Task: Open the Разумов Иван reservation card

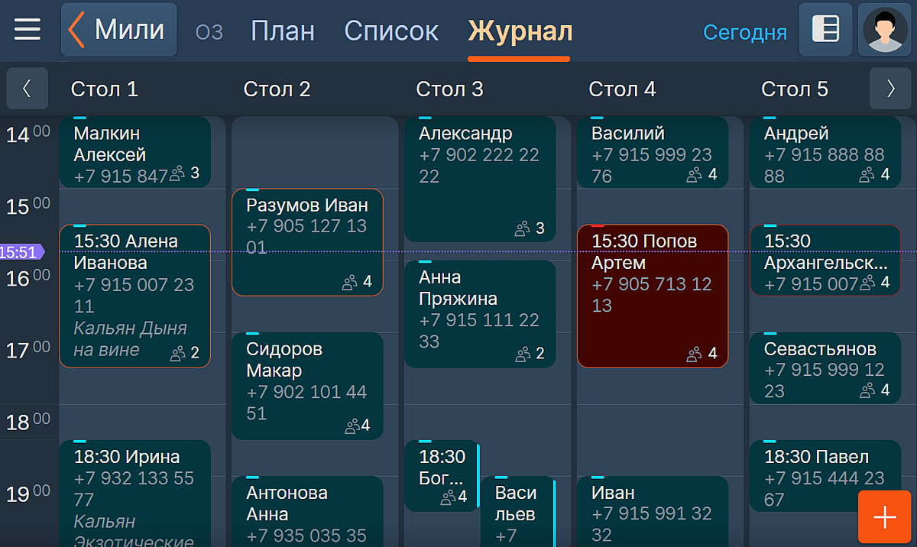Action: [x=306, y=242]
